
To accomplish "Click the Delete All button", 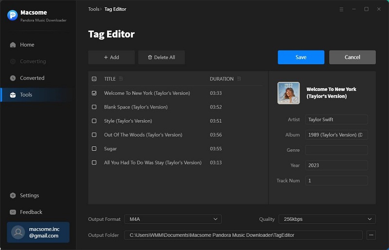I will click(x=161, y=57).
